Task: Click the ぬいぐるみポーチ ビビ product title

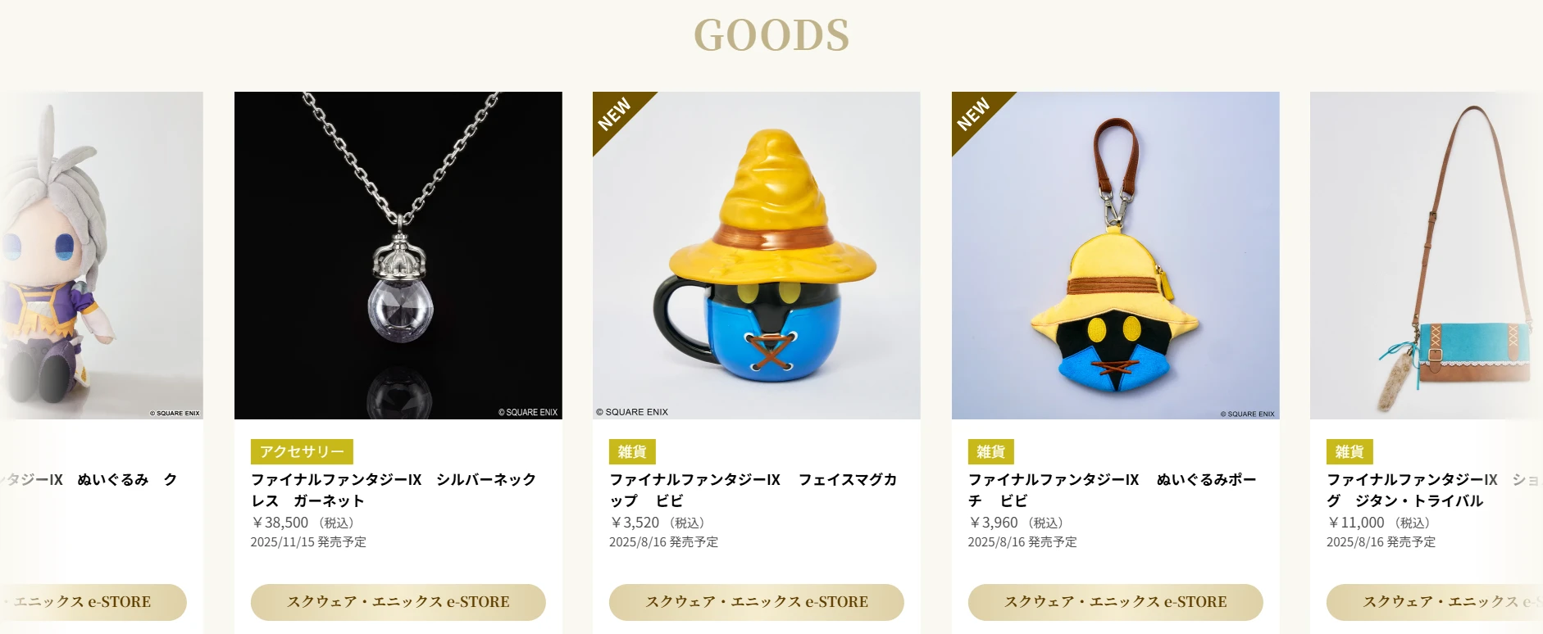Action: pos(1113,490)
